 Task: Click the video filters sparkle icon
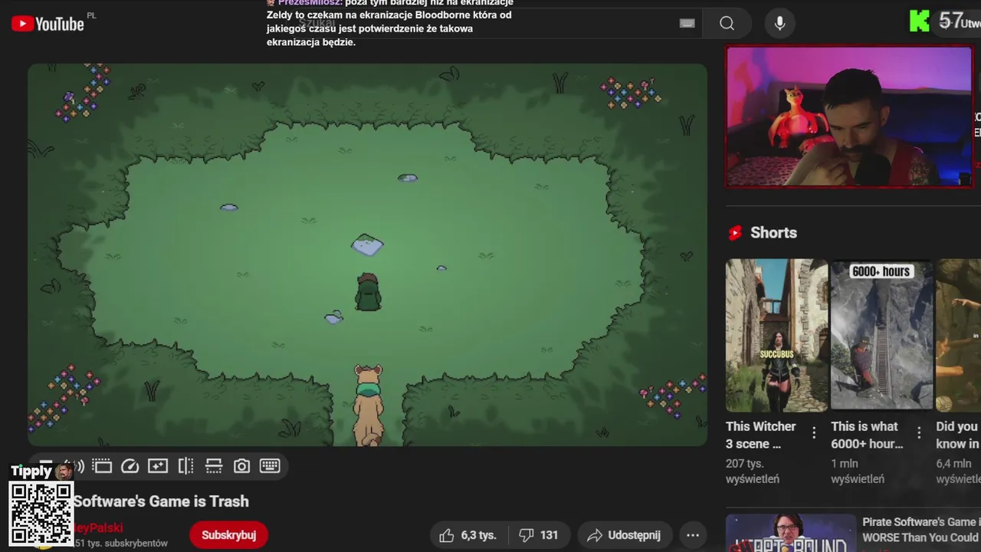(158, 466)
